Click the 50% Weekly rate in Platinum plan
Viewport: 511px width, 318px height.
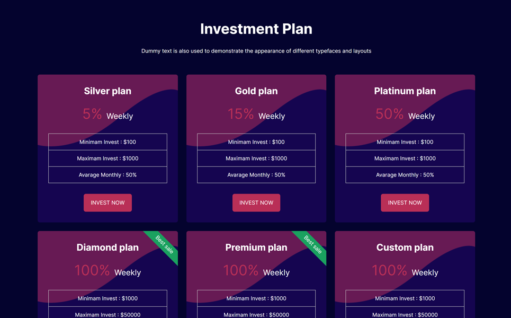[405, 114]
